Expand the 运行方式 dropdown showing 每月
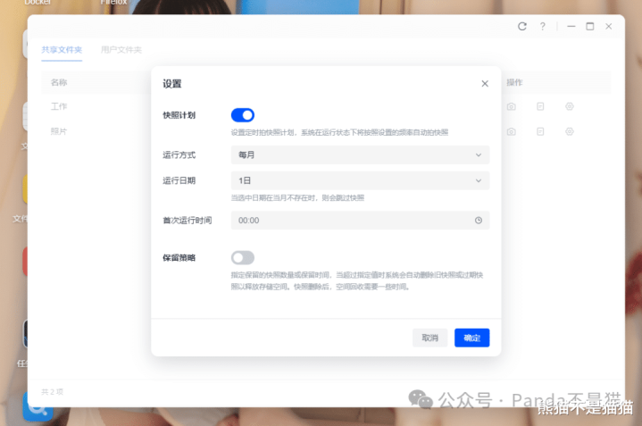The width and height of the screenshot is (642, 426). coord(361,155)
